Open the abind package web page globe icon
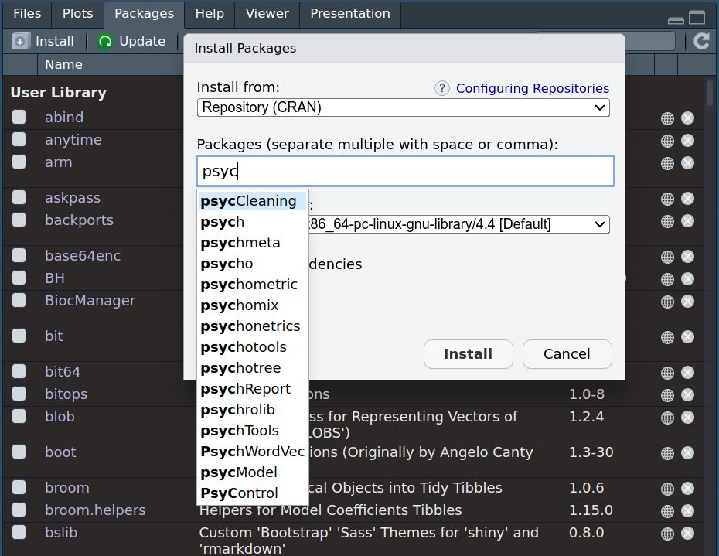This screenshot has width=719, height=556. tap(667, 118)
